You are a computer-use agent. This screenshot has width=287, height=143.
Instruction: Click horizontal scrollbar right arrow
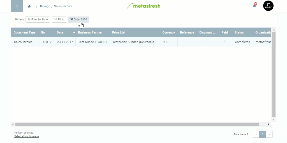coord(269,124)
